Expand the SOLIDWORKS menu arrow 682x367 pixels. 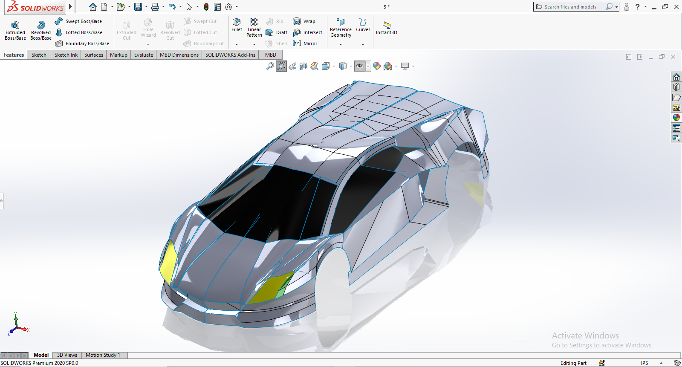coord(71,7)
